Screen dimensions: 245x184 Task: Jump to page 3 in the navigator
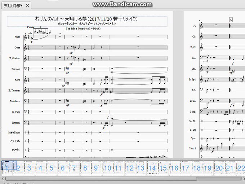tap(29, 168)
